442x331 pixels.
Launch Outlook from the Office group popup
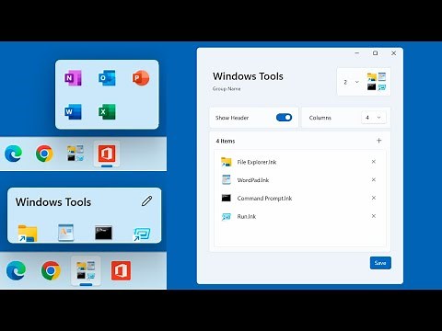point(107,78)
